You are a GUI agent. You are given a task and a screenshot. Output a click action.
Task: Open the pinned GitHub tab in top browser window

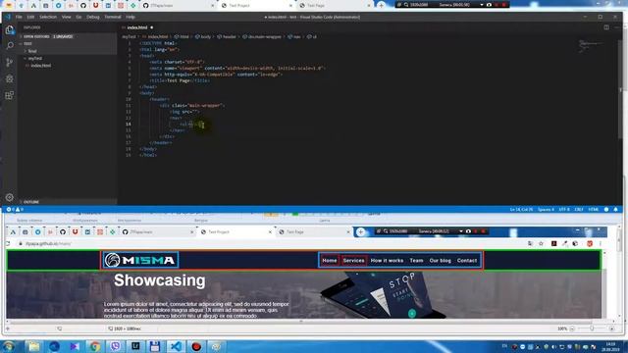[x=83, y=6]
